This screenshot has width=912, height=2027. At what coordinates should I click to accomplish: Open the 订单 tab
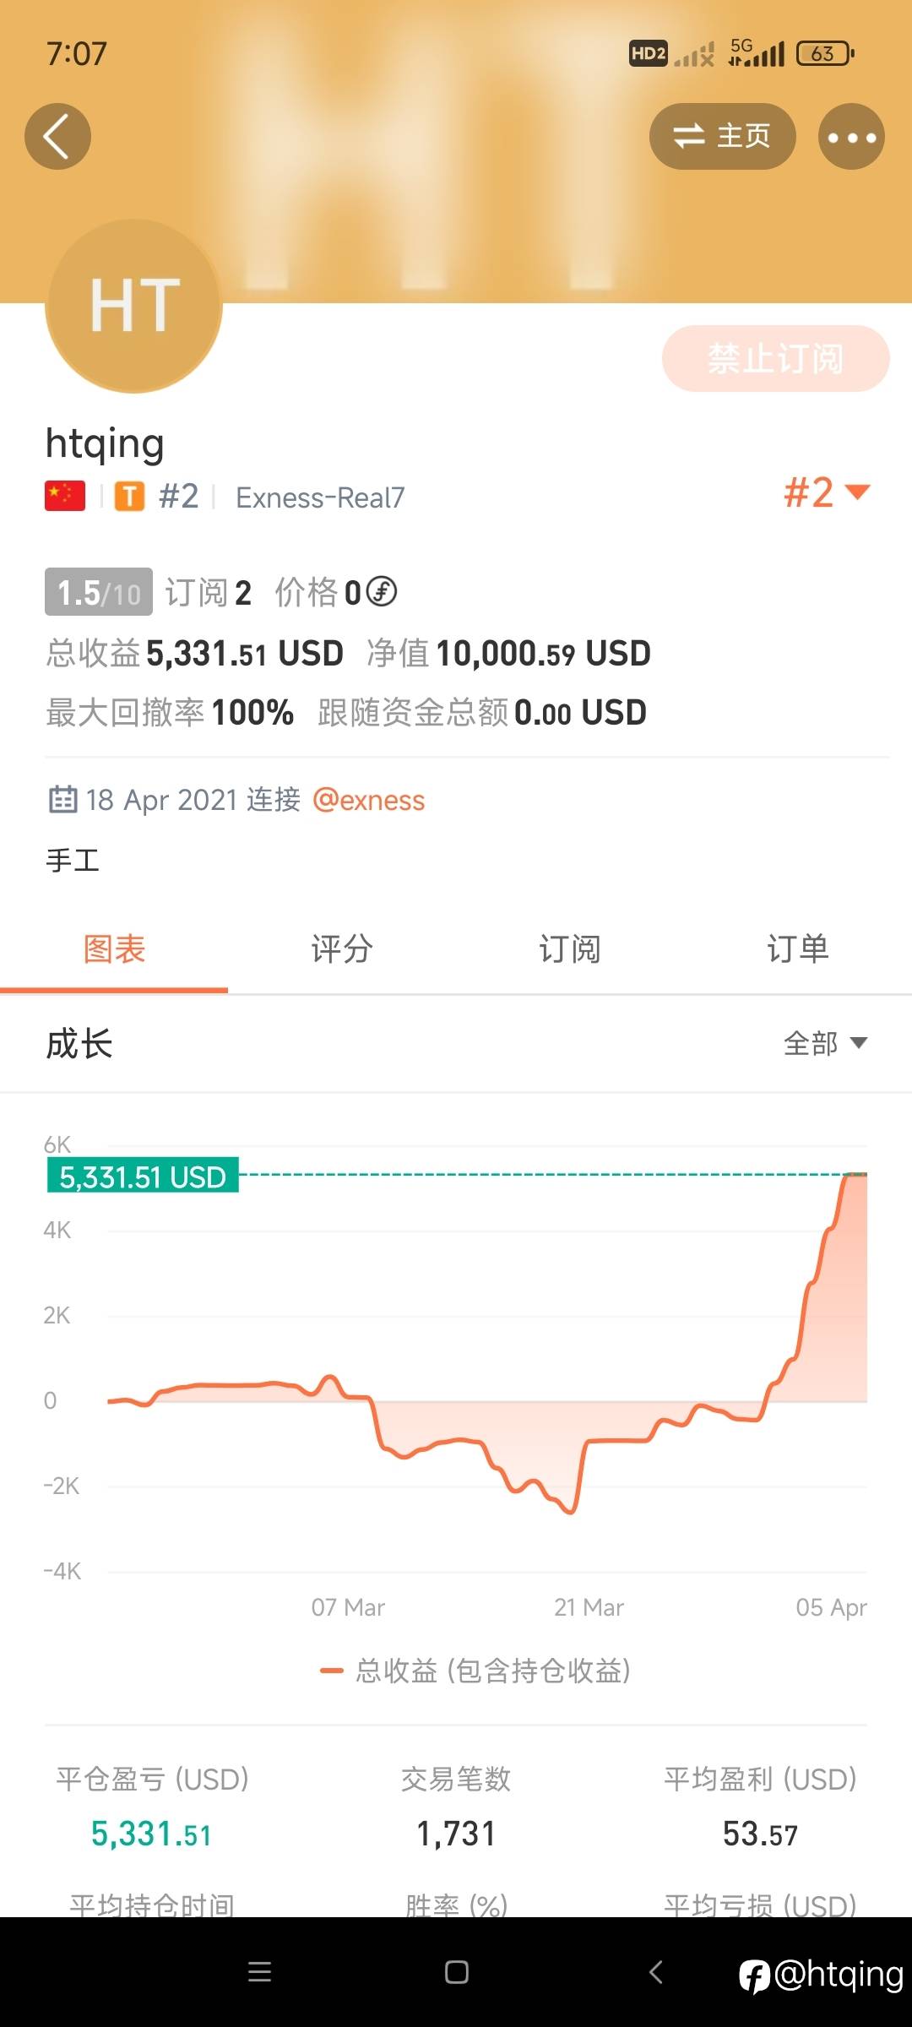(798, 949)
